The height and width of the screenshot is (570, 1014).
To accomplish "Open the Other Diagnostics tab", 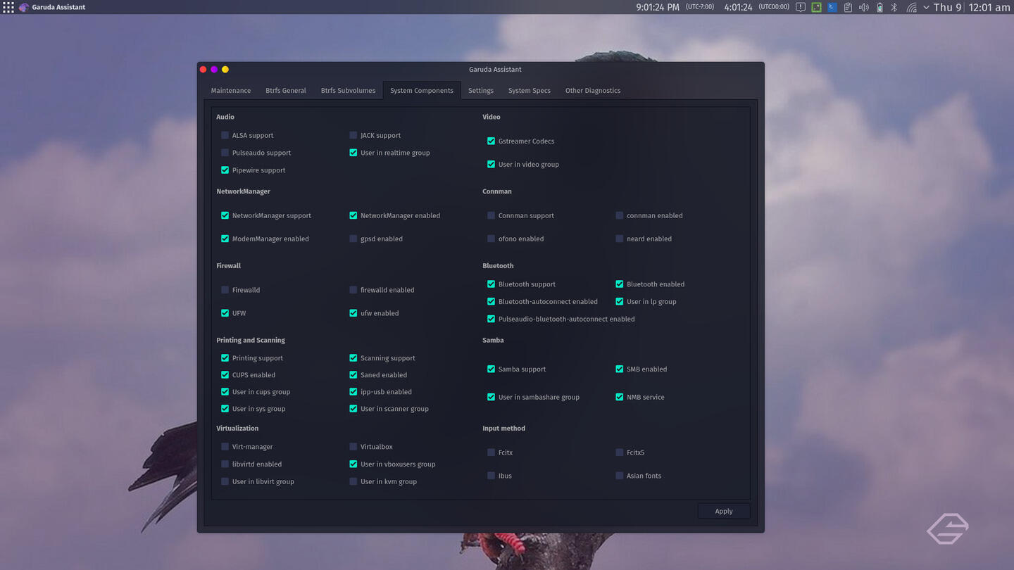I will pos(593,90).
